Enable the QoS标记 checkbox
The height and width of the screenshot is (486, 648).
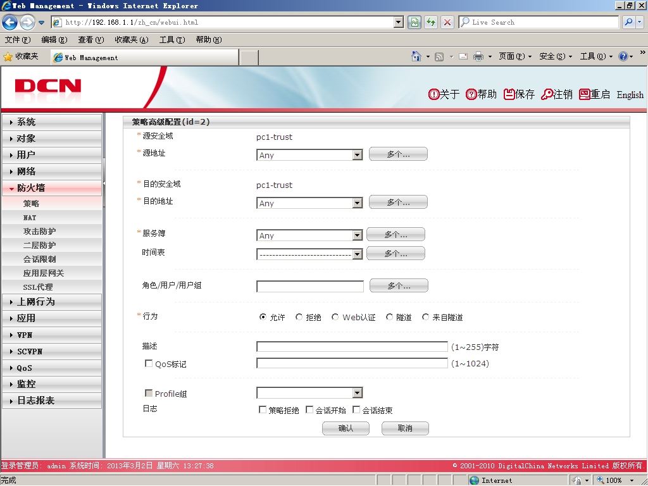149,363
